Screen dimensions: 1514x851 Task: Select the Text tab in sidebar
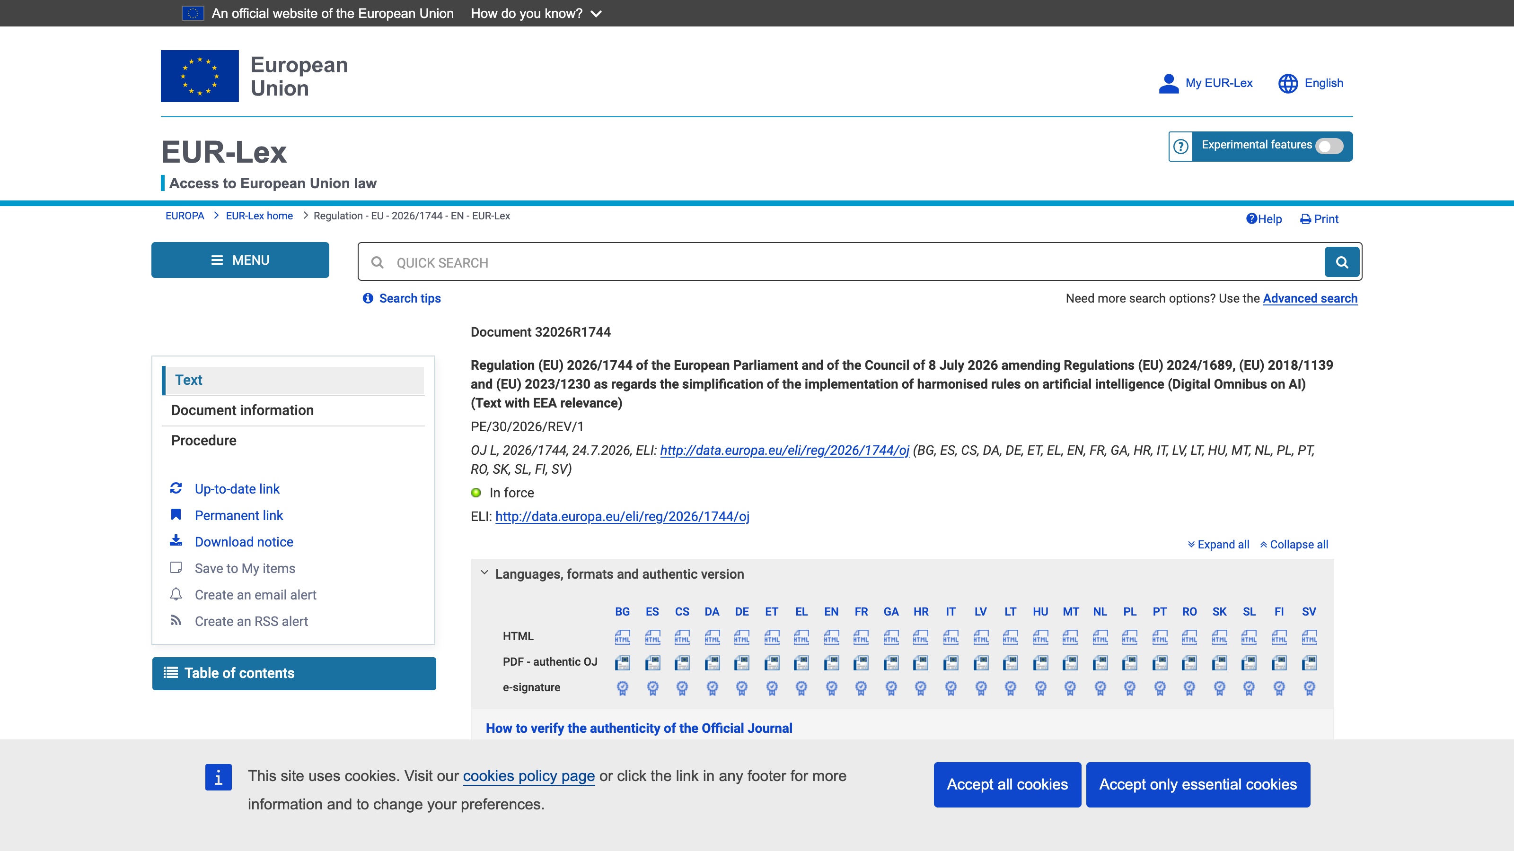pos(293,380)
